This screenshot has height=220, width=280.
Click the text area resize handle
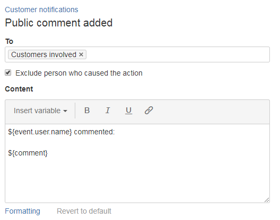pyautogui.click(x=267, y=200)
